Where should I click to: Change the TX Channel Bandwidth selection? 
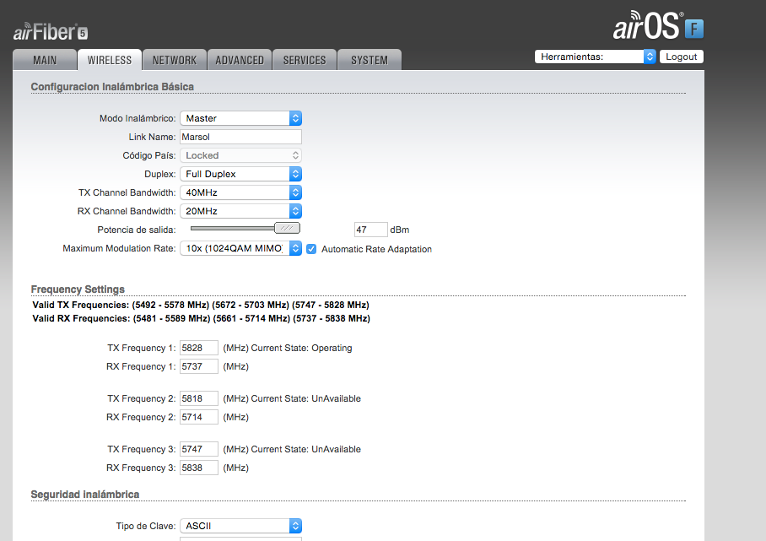click(x=240, y=192)
